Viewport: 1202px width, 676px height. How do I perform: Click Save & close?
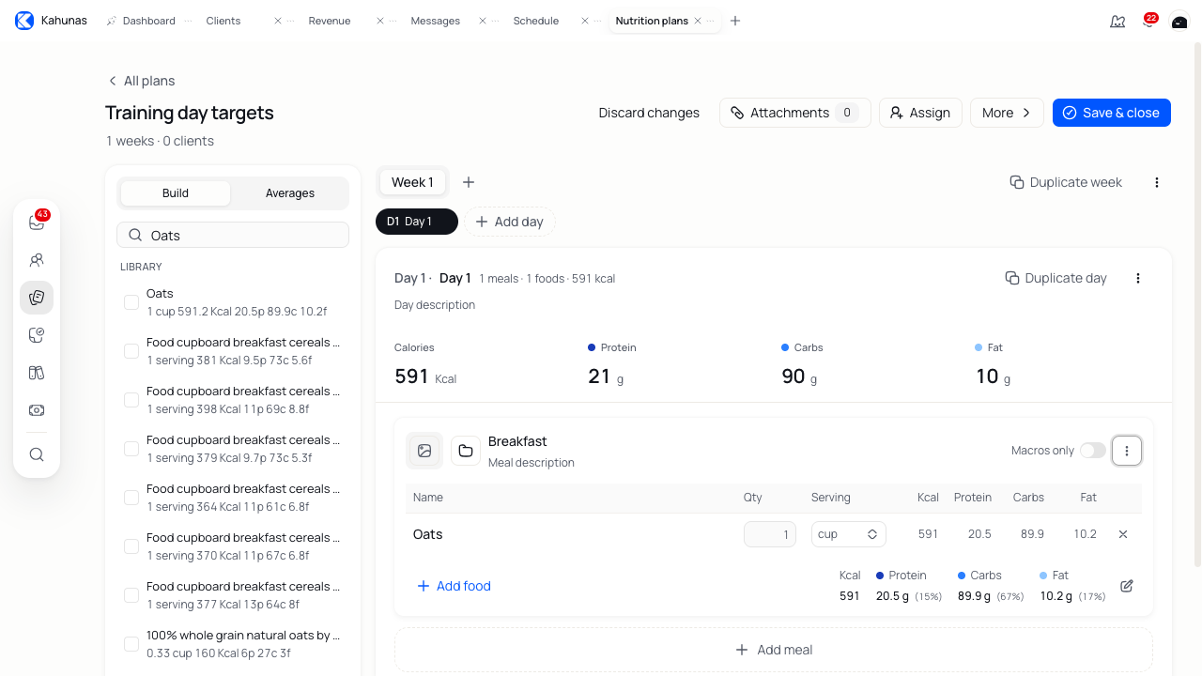1112,113
